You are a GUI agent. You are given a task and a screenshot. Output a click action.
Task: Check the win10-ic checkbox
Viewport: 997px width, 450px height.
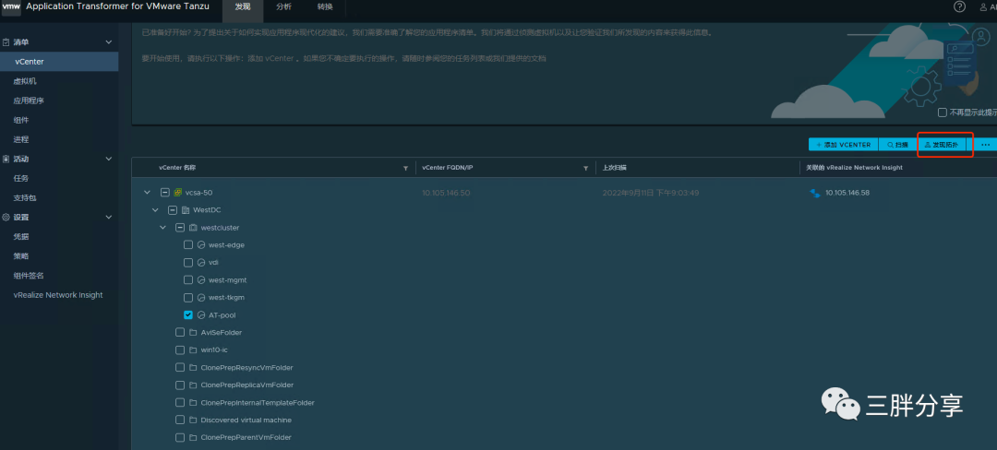point(180,349)
